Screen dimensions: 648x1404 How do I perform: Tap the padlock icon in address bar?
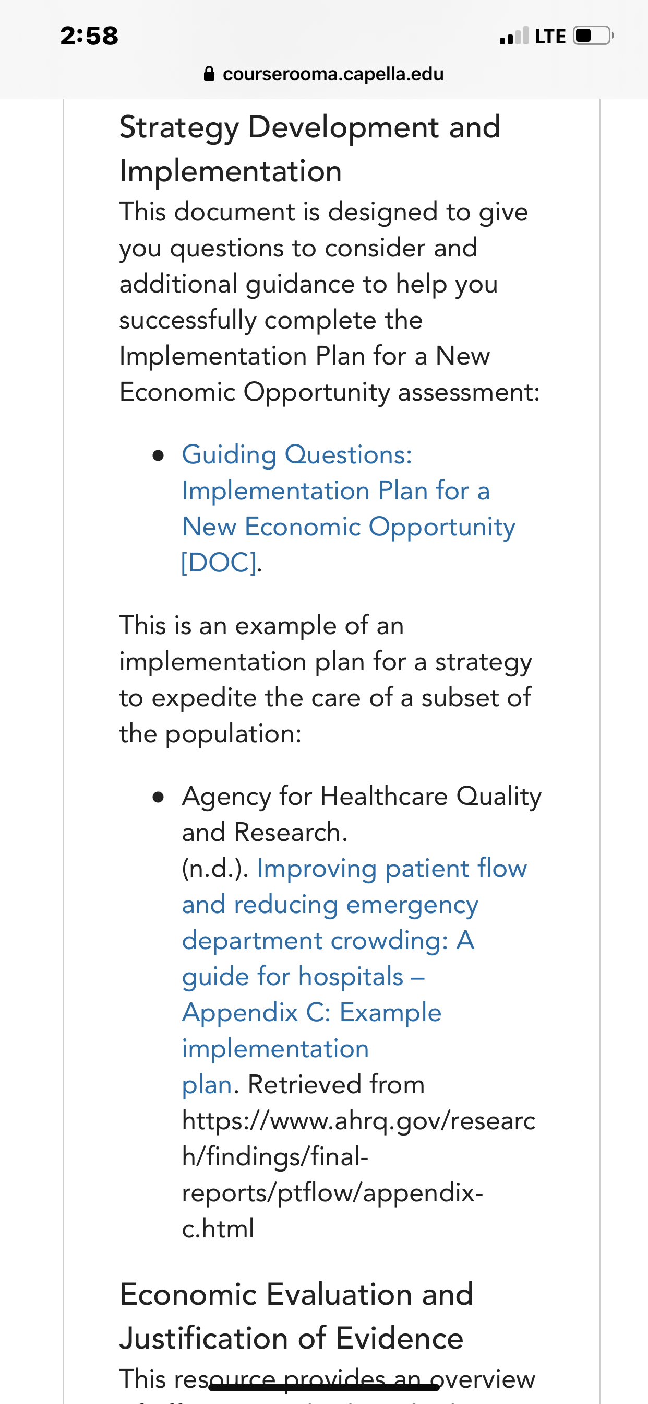click(209, 74)
